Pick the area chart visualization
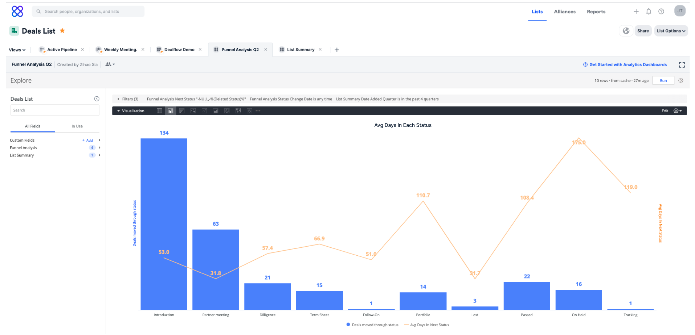 216,111
